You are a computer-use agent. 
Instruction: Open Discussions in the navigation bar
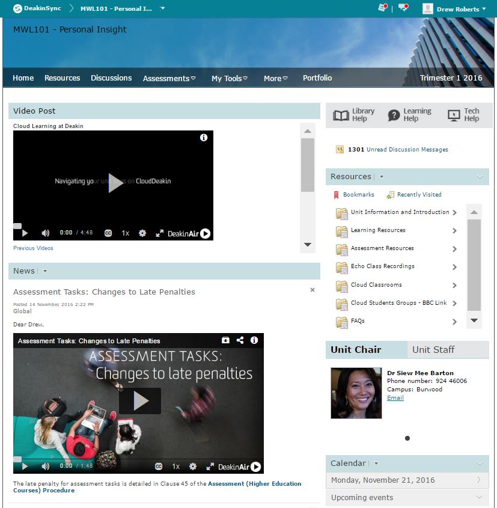click(x=111, y=78)
